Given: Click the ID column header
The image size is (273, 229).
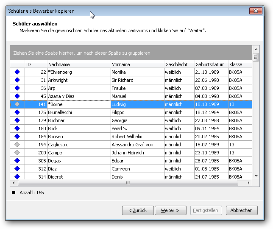Looking at the screenshot, I should pos(36,64).
